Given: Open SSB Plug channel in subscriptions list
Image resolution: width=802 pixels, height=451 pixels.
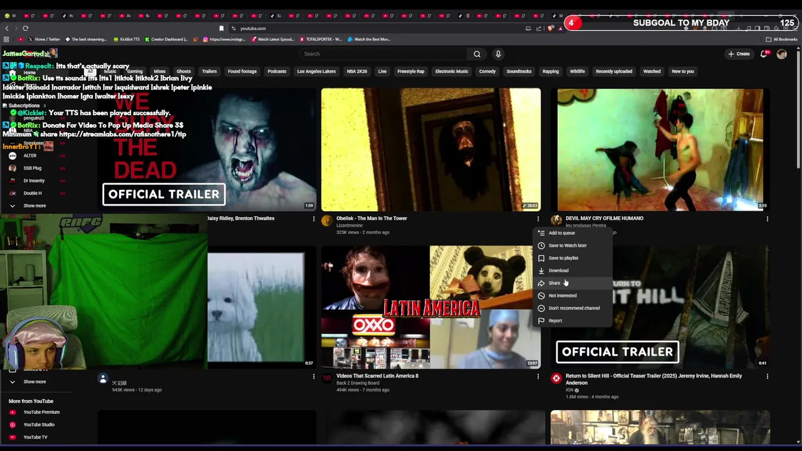Looking at the screenshot, I should point(33,168).
